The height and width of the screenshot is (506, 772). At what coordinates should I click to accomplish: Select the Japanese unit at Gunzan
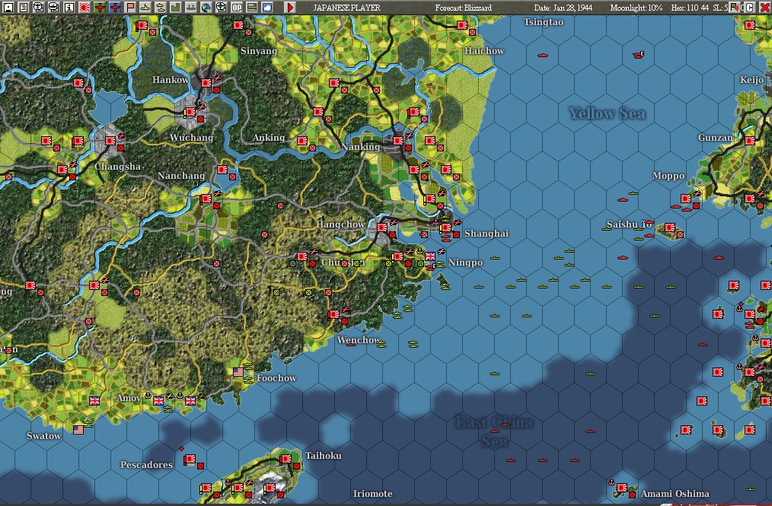click(x=750, y=140)
